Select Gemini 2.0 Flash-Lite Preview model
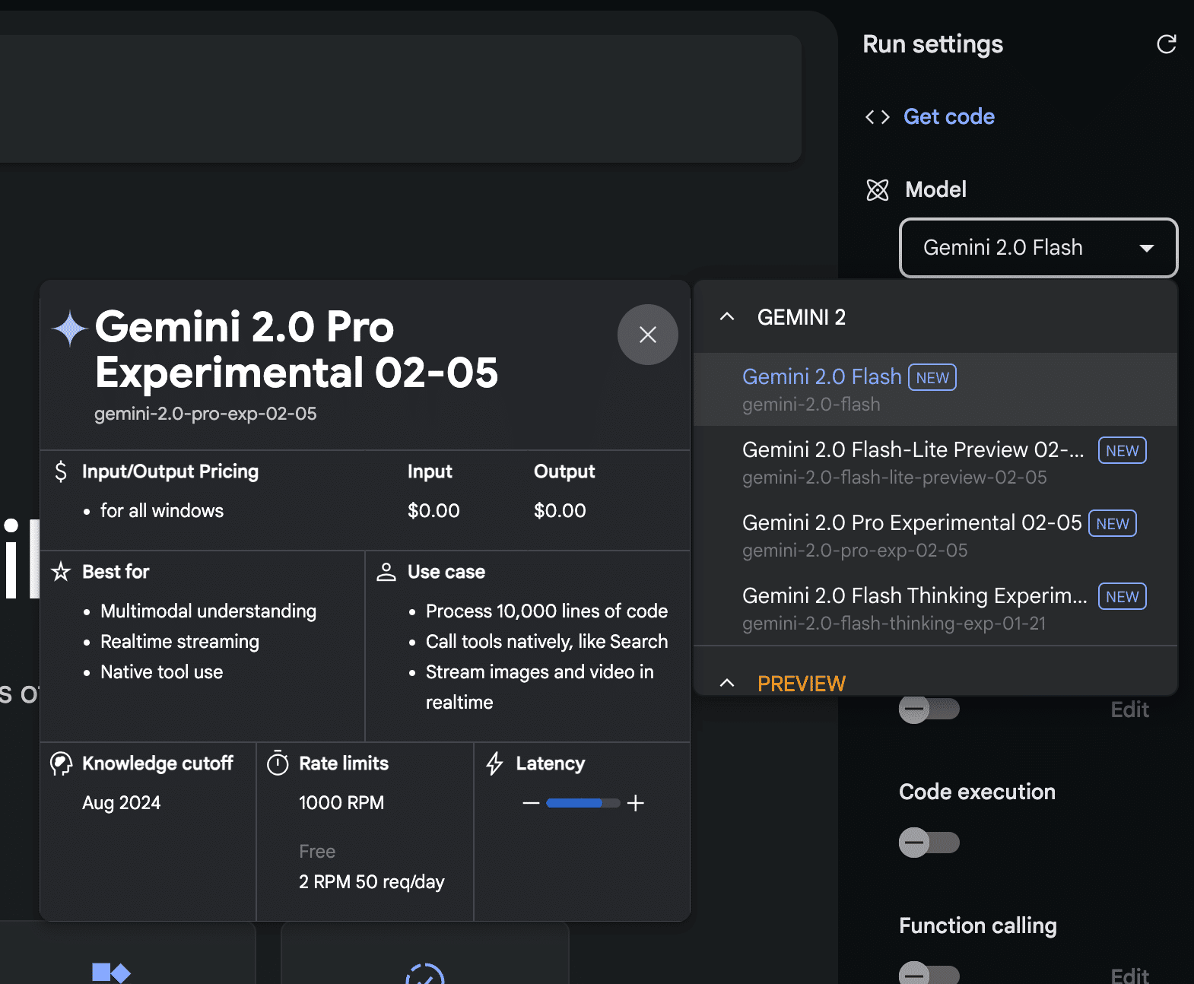The image size is (1194, 984). (913, 462)
